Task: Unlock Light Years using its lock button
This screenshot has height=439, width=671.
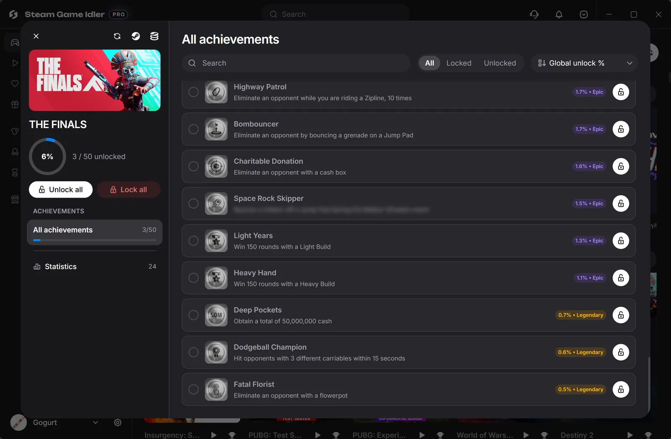Action: [621, 240]
